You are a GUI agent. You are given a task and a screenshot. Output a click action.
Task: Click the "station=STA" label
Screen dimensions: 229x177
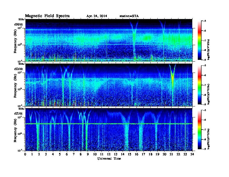129,16
